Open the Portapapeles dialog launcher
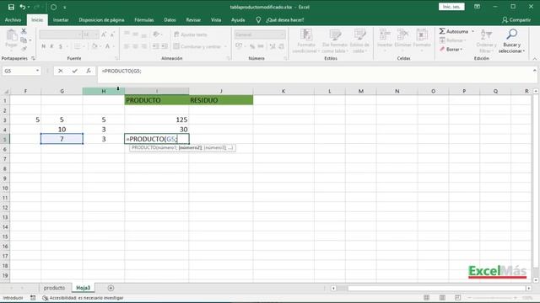 [33, 58]
